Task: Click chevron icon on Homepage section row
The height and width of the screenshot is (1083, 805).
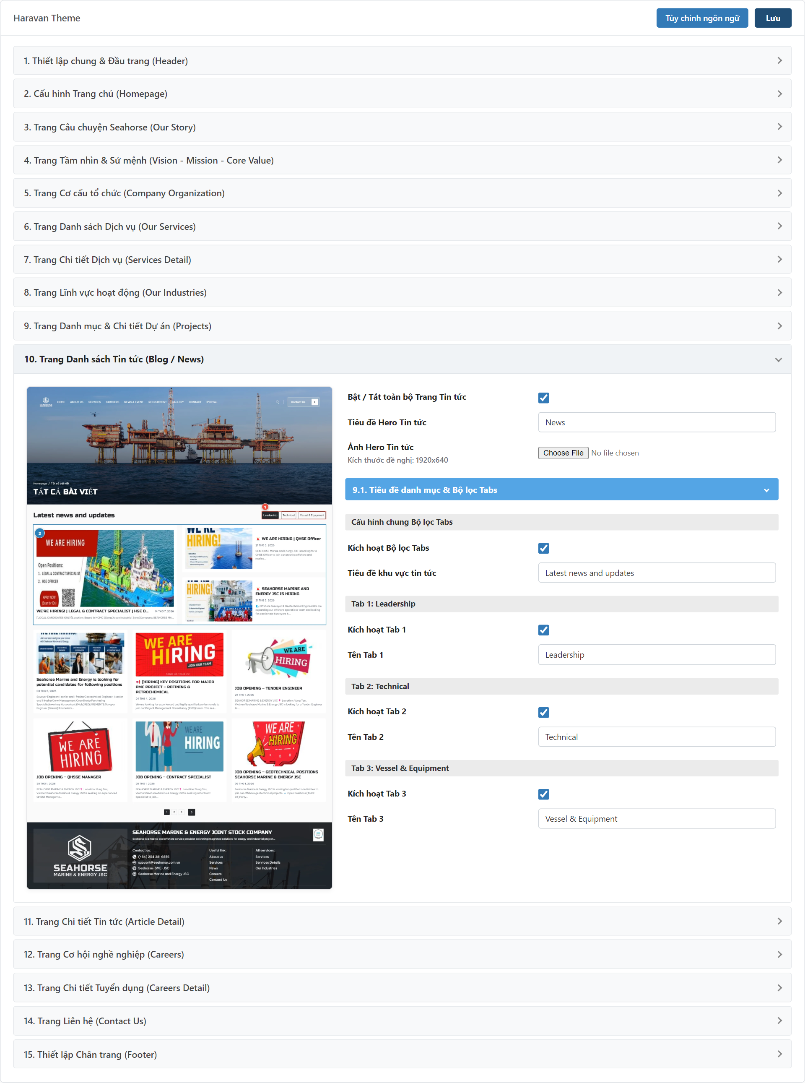Action: click(x=779, y=94)
